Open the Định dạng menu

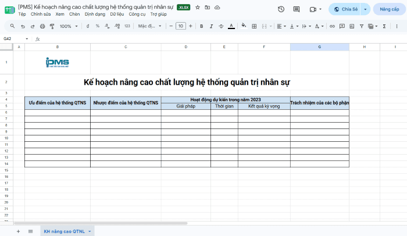coord(95,14)
